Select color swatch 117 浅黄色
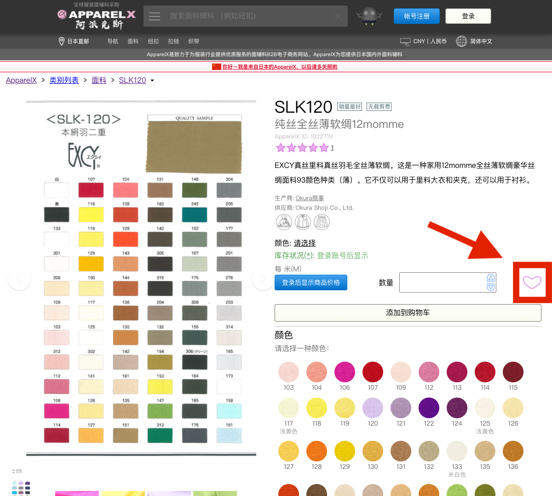552x496 pixels. [288, 408]
